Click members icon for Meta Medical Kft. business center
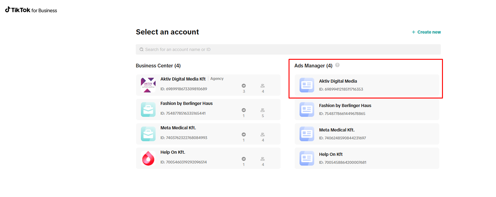This screenshot has width=496, height=197. click(263, 134)
